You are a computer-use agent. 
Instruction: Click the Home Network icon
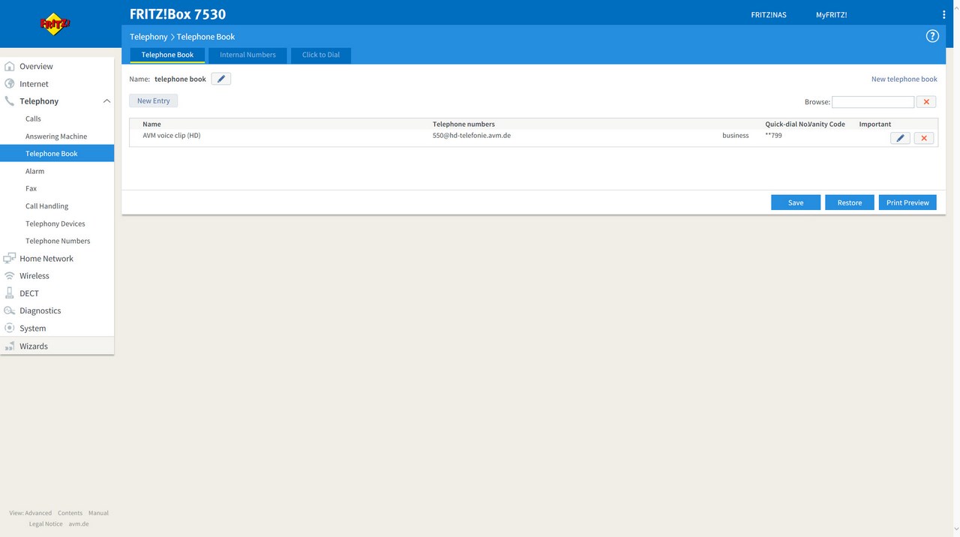pos(10,259)
